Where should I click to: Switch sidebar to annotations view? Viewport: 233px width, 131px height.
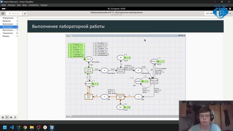(x=11, y=117)
